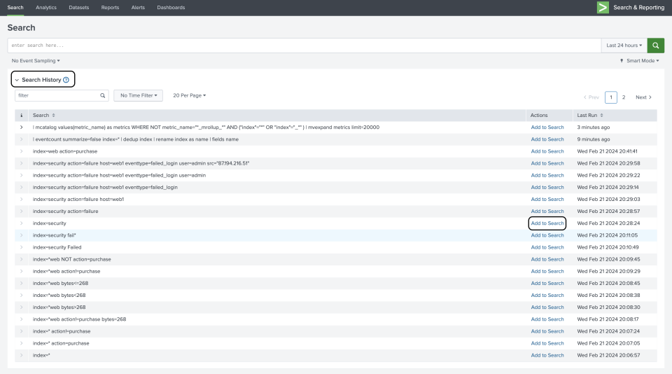Screen dimensions: 672x374
Task: Expand the index=*web bytes<268 row
Action: coord(22,296)
